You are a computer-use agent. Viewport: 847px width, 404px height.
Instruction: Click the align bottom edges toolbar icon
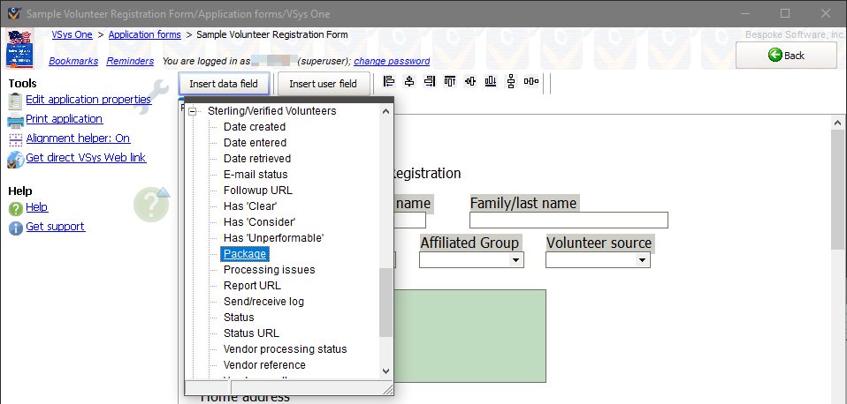coord(491,82)
